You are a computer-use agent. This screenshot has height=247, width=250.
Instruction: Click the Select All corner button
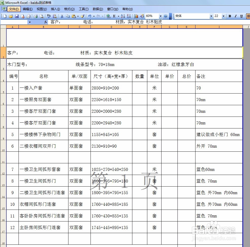click(3, 27)
